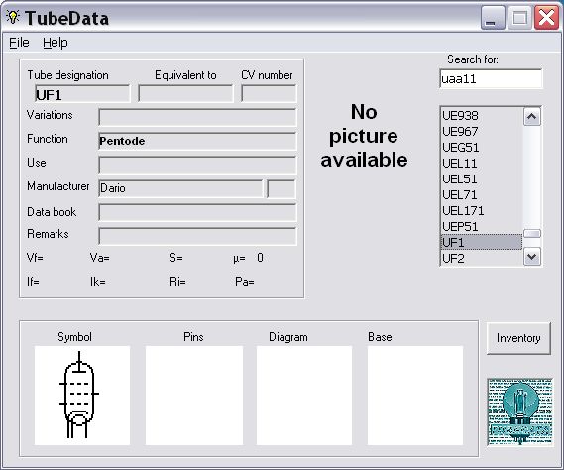
Task: Click the Search for input field
Action: (x=491, y=78)
